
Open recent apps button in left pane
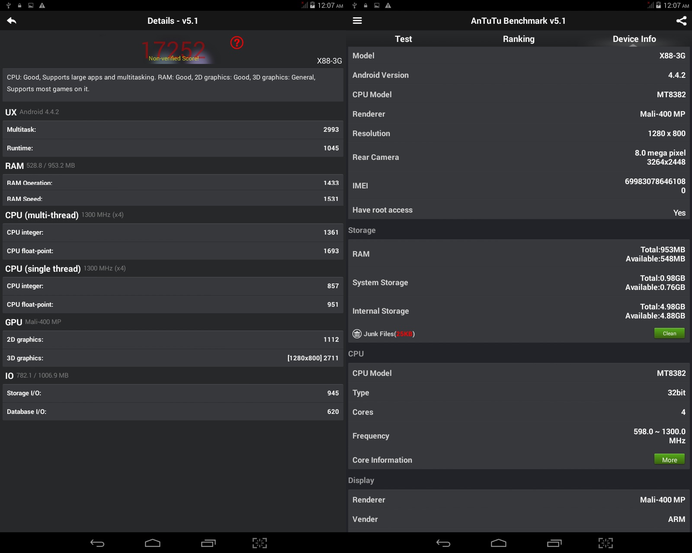point(208,543)
